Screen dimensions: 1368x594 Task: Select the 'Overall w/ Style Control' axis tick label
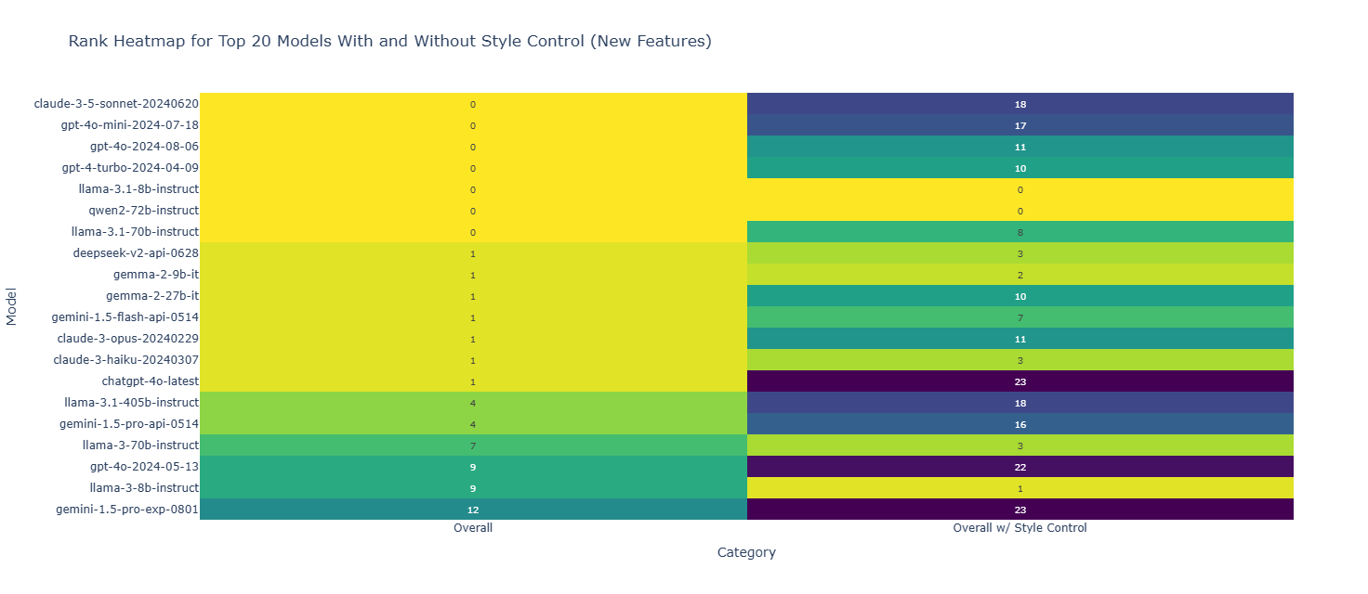(x=1019, y=528)
